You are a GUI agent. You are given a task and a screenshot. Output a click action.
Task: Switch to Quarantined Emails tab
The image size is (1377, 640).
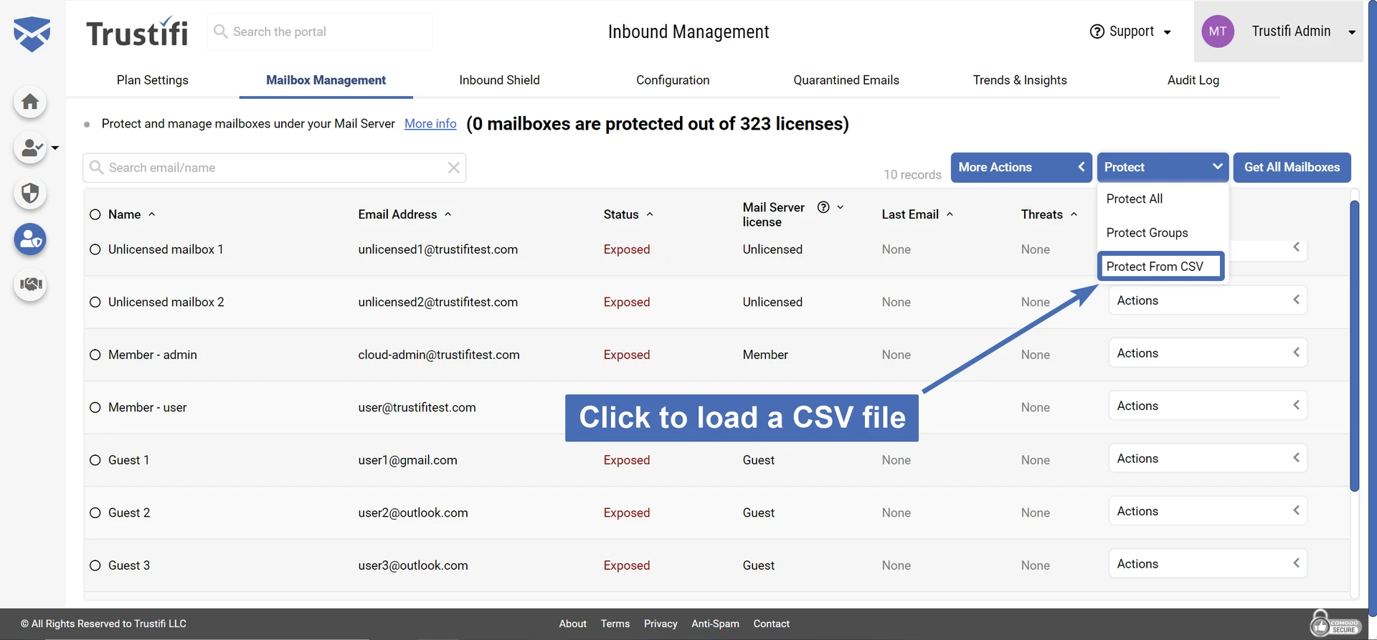point(846,80)
